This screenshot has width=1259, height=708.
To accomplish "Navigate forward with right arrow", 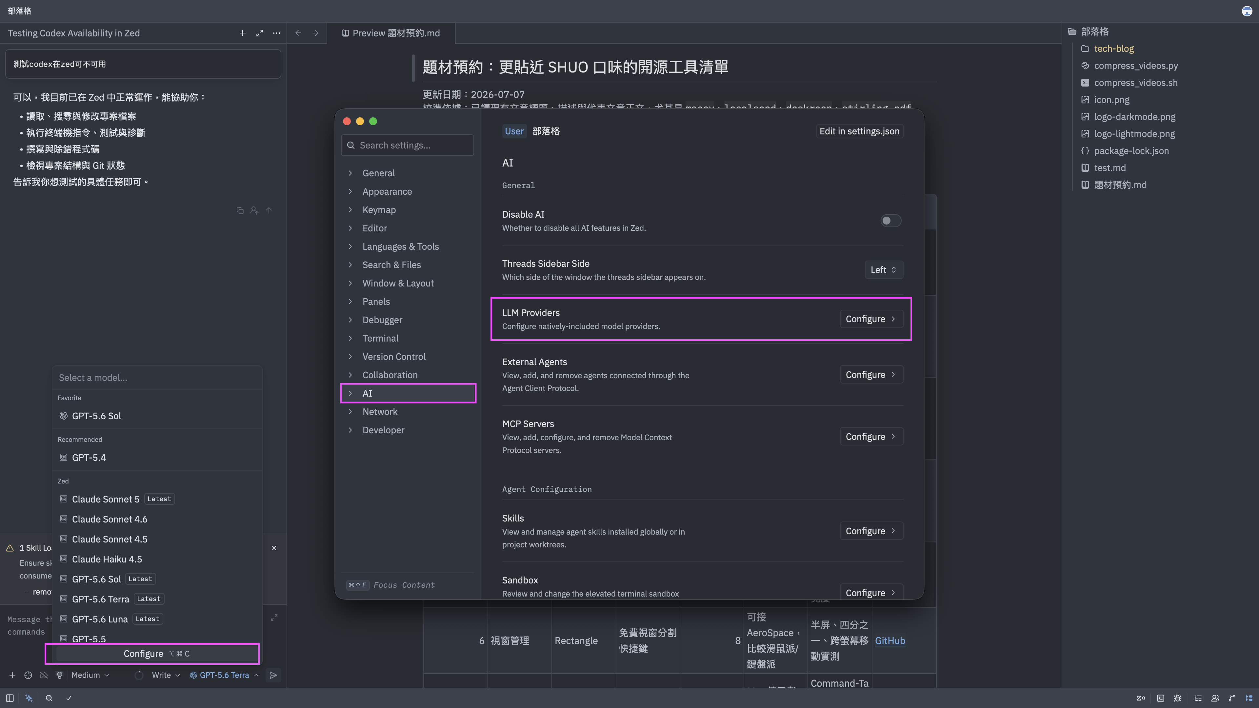I will 315,33.
